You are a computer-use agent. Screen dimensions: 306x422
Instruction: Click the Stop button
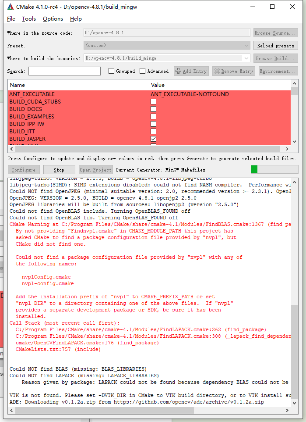click(x=59, y=170)
